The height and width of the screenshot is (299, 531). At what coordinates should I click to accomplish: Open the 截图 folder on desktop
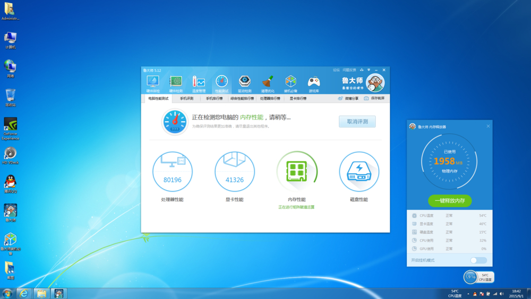[x=11, y=270]
